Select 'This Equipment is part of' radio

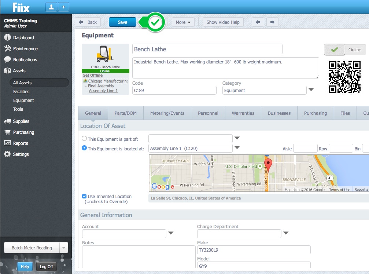[x=85, y=139]
